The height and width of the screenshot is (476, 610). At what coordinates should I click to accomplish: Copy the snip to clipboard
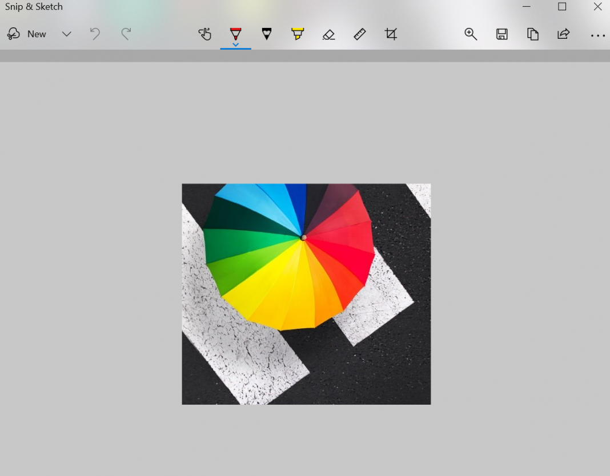tap(533, 34)
